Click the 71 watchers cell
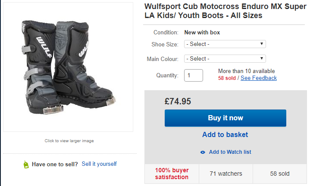The height and width of the screenshot is (186, 310). pyautogui.click(x=225, y=174)
